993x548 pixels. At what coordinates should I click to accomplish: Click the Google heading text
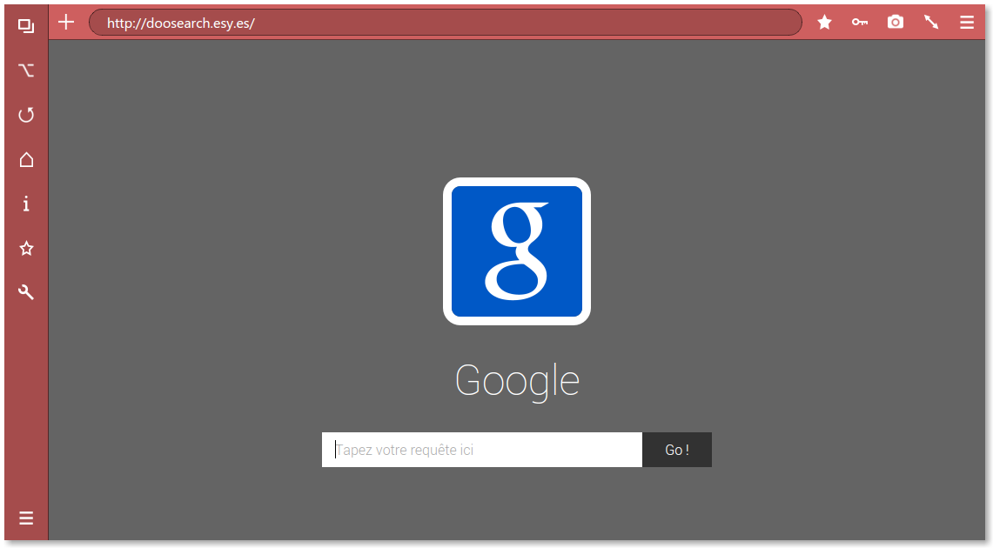click(x=518, y=381)
